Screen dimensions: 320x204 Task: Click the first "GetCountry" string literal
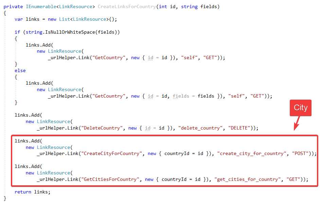pyautogui.click(x=109, y=57)
